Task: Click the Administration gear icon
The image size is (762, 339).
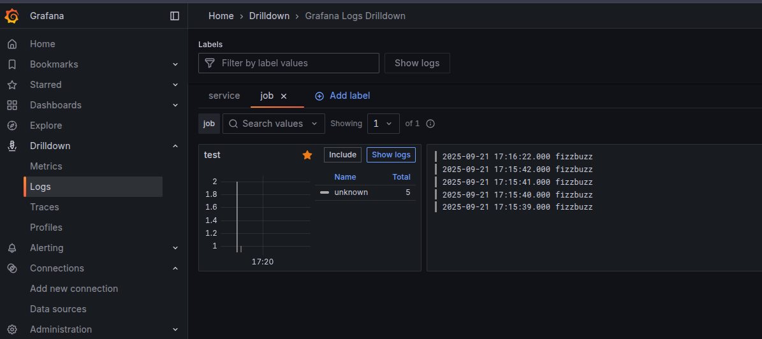Action: (x=12, y=329)
